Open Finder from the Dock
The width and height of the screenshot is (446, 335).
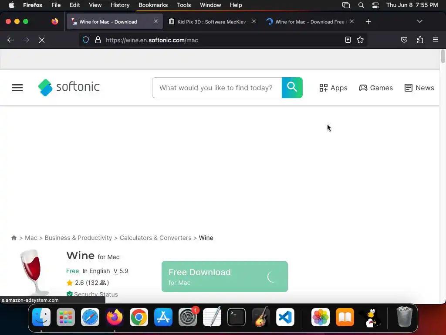tap(41, 317)
